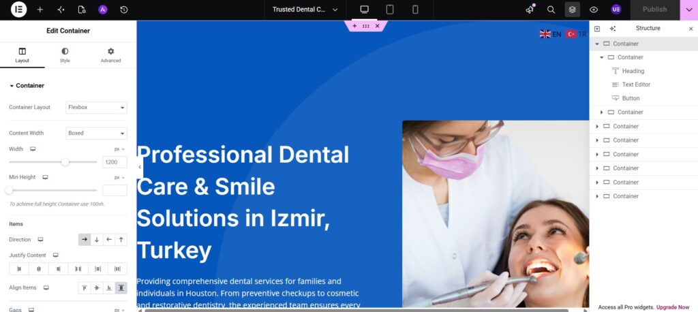Open the Elementor logo menu

18,10
